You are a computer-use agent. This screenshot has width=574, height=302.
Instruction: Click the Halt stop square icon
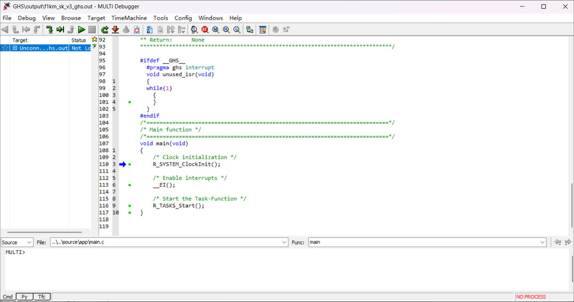pos(92,30)
